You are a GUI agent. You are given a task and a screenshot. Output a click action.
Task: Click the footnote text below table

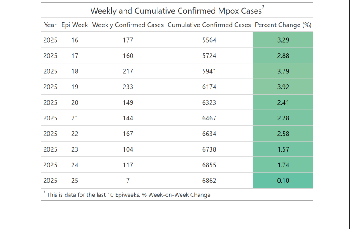pos(128,195)
